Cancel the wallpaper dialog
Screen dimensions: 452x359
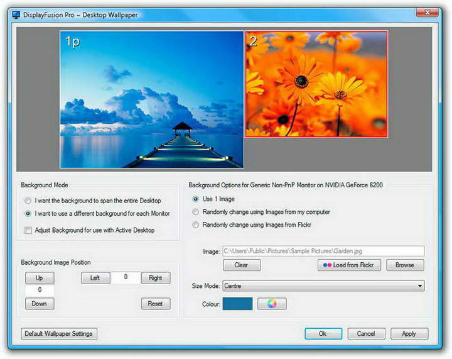[x=366, y=334]
